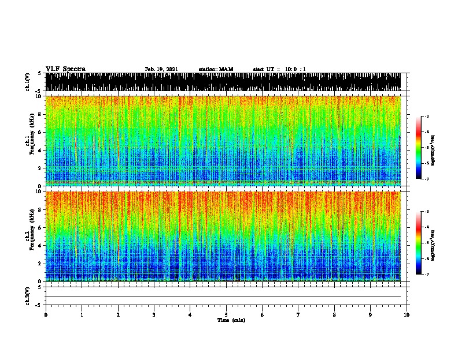Image resolution: width=458 pixels, height=353 pixels.
Task: Click time axis tick label "4"
Action: [190, 315]
